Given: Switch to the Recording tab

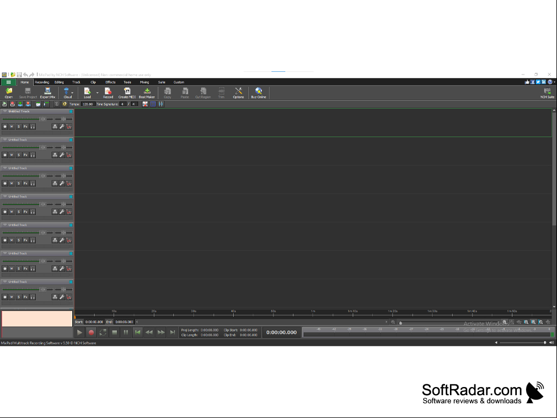Looking at the screenshot, I should 42,82.
